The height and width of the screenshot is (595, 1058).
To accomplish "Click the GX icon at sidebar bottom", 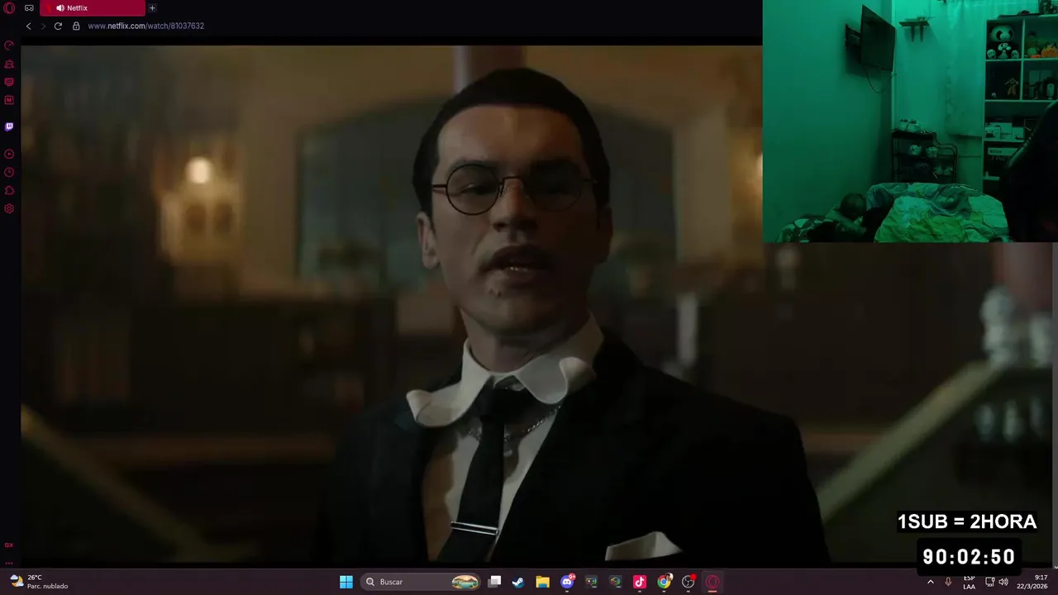I will [x=9, y=545].
